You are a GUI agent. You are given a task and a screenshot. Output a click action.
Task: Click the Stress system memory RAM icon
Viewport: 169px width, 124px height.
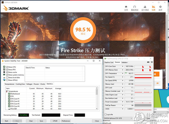click(x=4, y=75)
